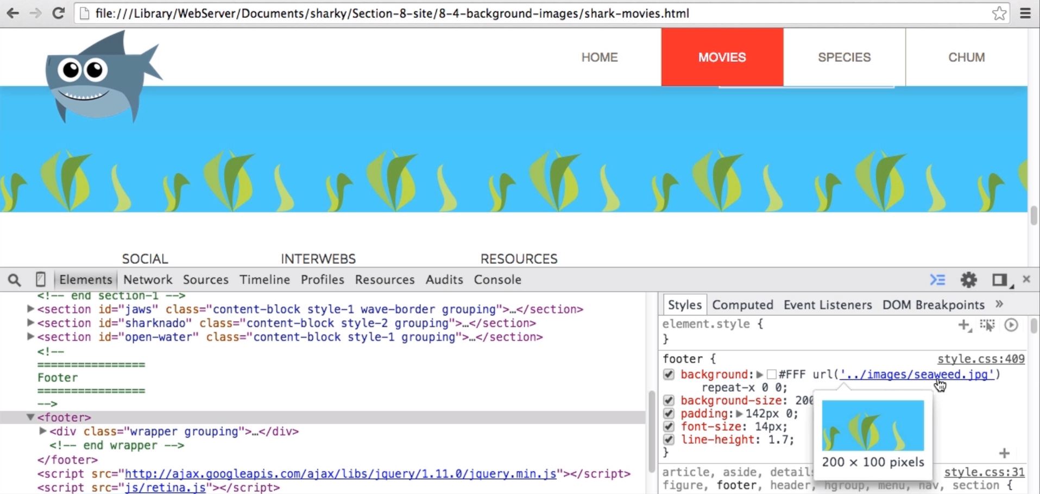The height and width of the screenshot is (494, 1040).
Task: Toggle element state icon in Styles pane
Action: (x=987, y=325)
